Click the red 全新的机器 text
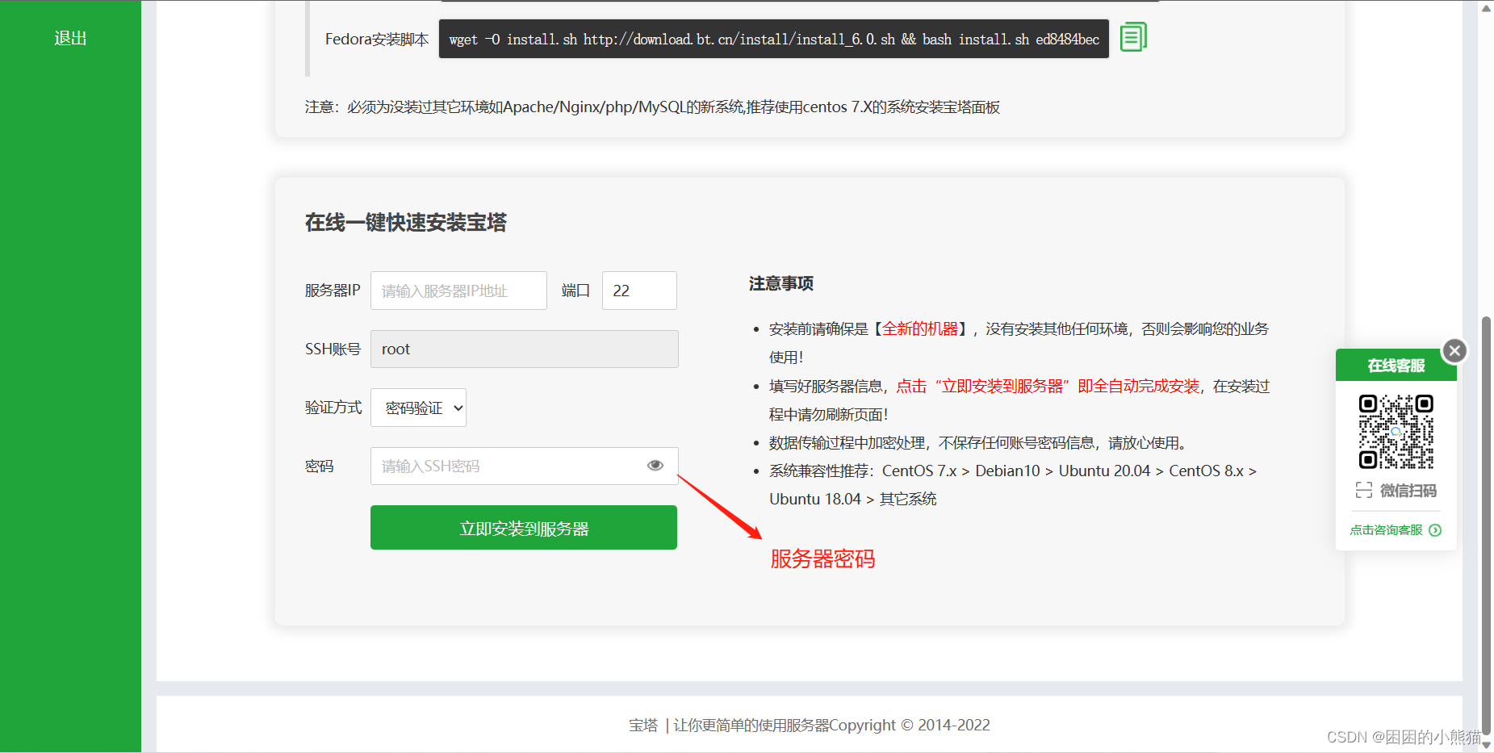Image resolution: width=1494 pixels, height=753 pixels. coord(920,328)
